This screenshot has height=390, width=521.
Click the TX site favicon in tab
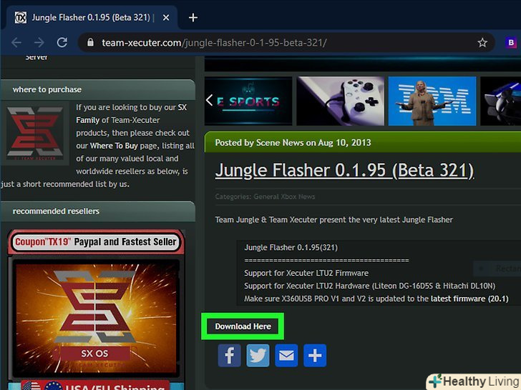click(x=20, y=17)
